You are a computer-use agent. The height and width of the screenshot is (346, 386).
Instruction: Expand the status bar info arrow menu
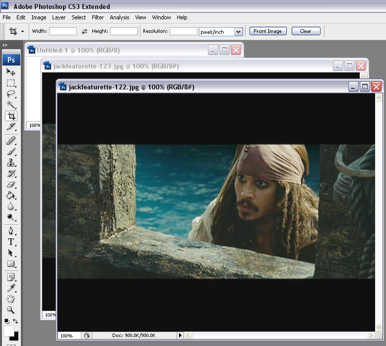tap(180, 336)
